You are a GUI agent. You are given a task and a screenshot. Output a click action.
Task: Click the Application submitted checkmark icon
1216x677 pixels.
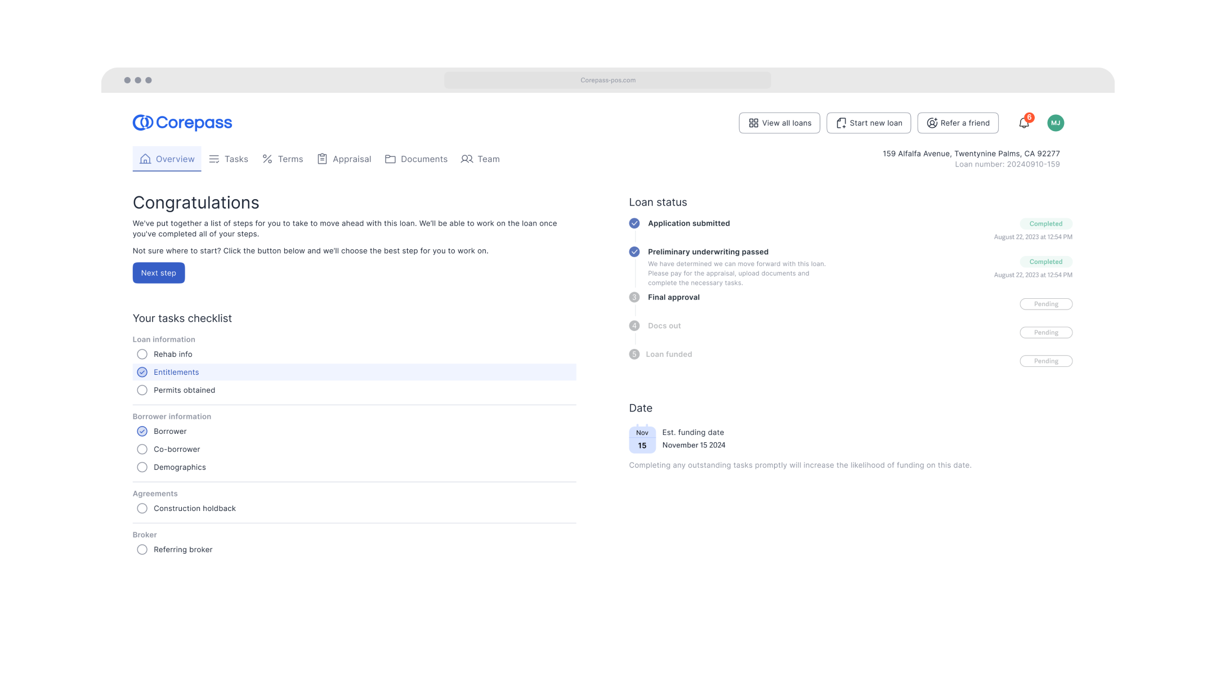634,223
